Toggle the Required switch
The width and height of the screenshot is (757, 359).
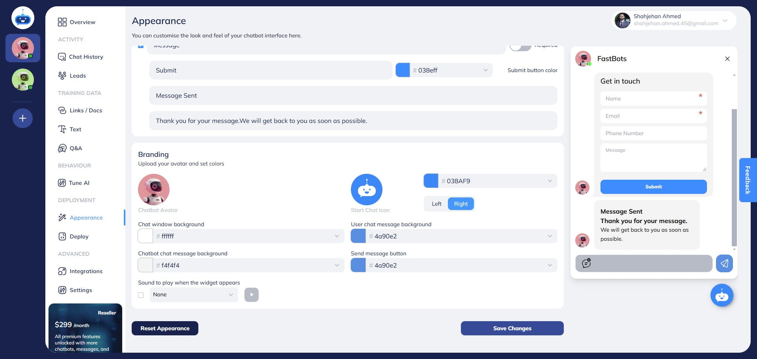click(520, 47)
